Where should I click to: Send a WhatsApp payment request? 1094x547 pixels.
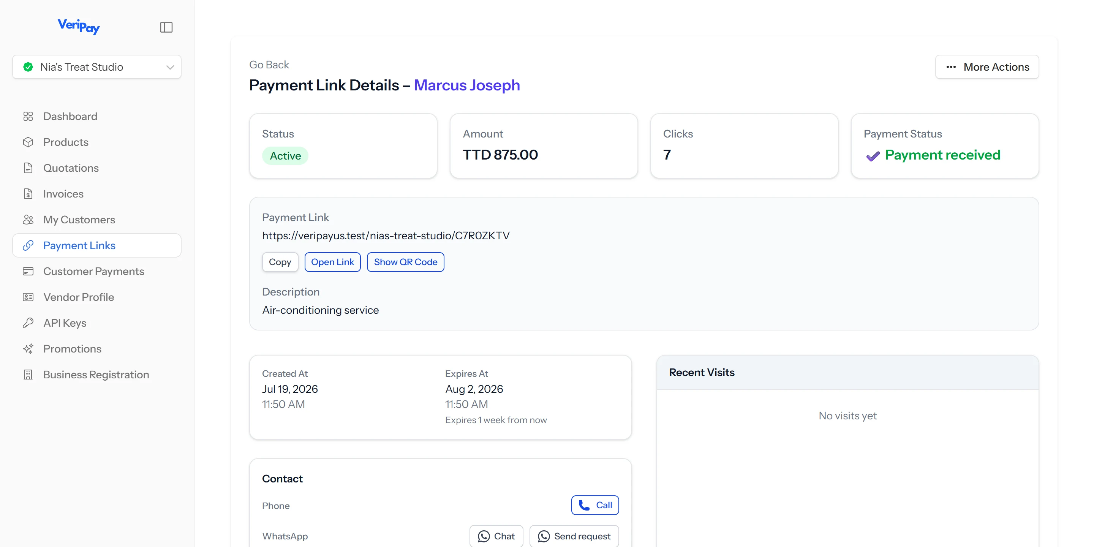click(x=574, y=536)
